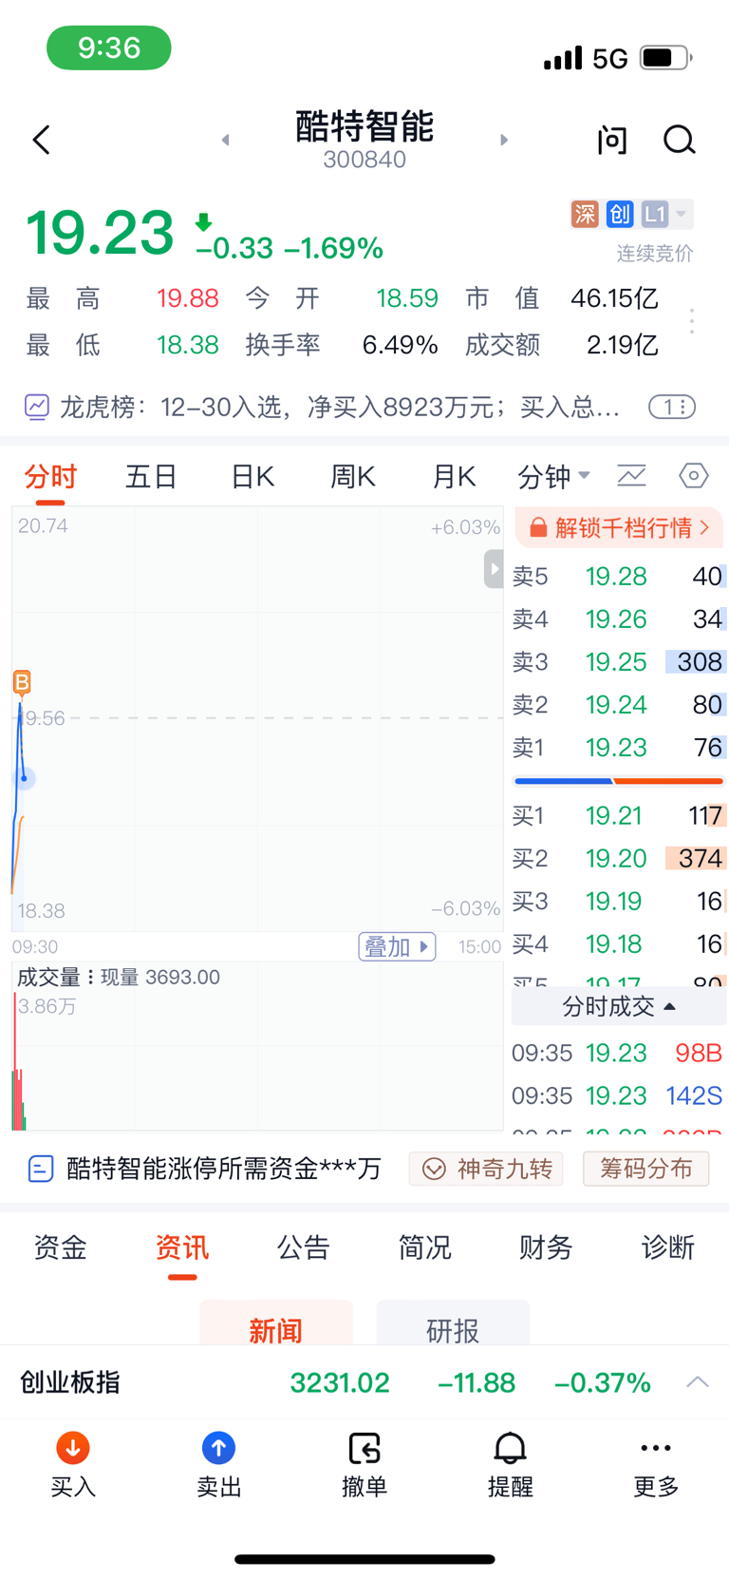Viewport: 729px width, 1580px height.
Task: Select the 卖2 row at 19.24
Action: click(619, 705)
